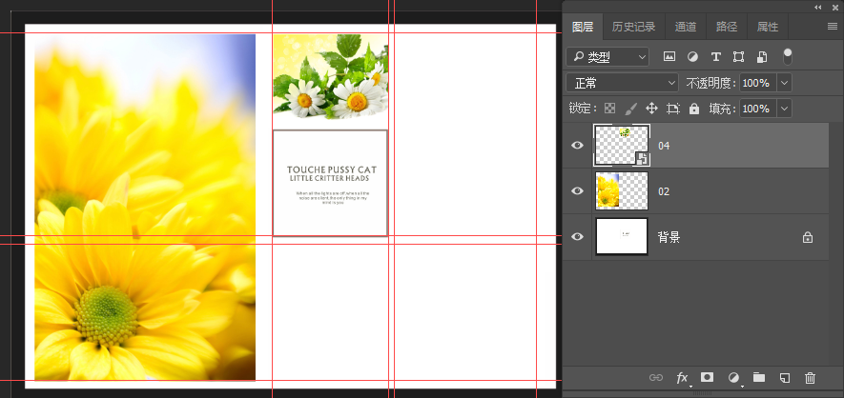The height and width of the screenshot is (398, 844).
Task: Toggle visibility of the 背景 layer
Action: click(x=577, y=236)
